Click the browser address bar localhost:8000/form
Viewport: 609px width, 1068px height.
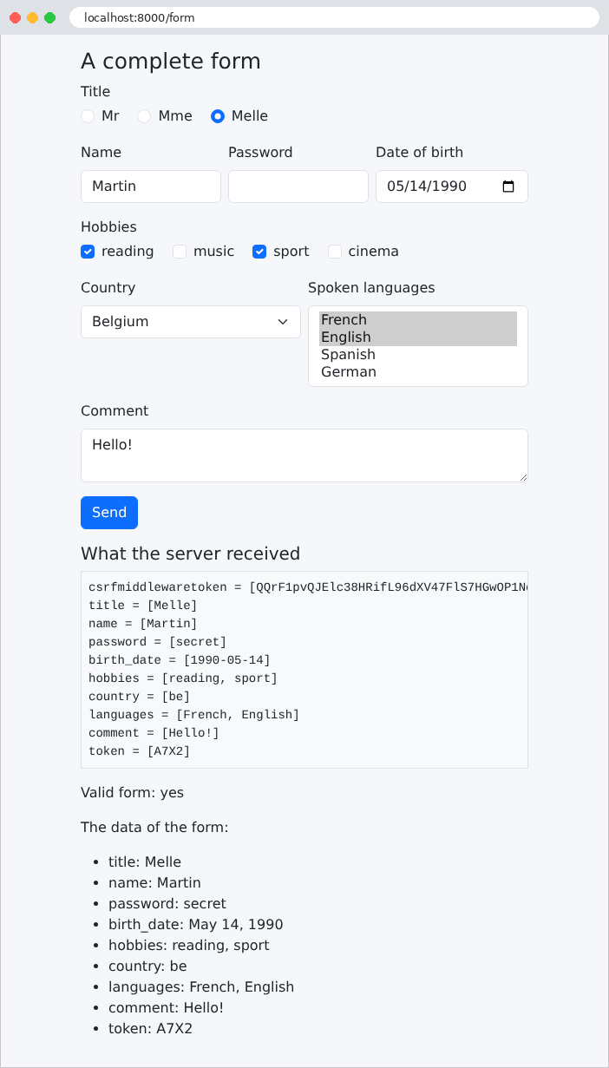[334, 17]
